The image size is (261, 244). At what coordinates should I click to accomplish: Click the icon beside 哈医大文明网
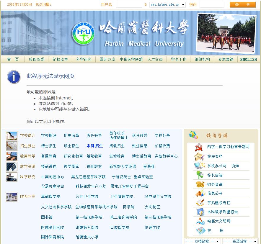coord(200,221)
